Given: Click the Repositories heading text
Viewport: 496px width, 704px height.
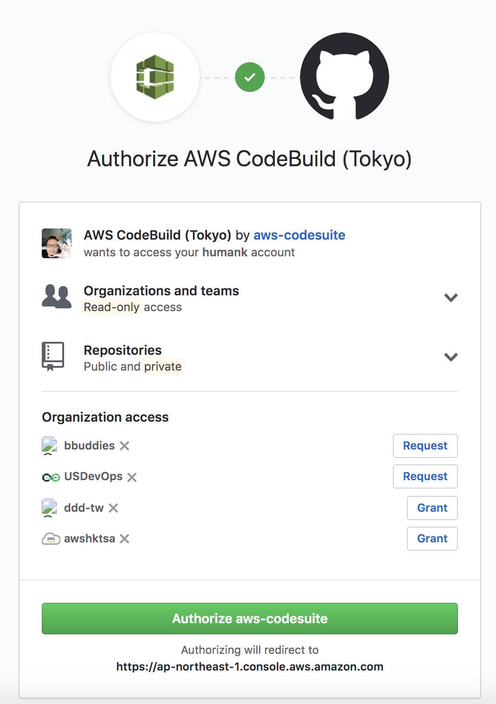Looking at the screenshot, I should pos(123,350).
